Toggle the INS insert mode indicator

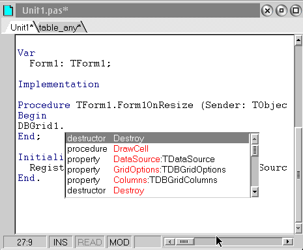point(61,242)
